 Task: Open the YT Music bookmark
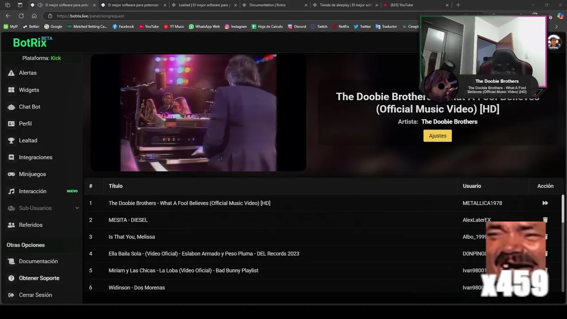pyautogui.click(x=174, y=27)
